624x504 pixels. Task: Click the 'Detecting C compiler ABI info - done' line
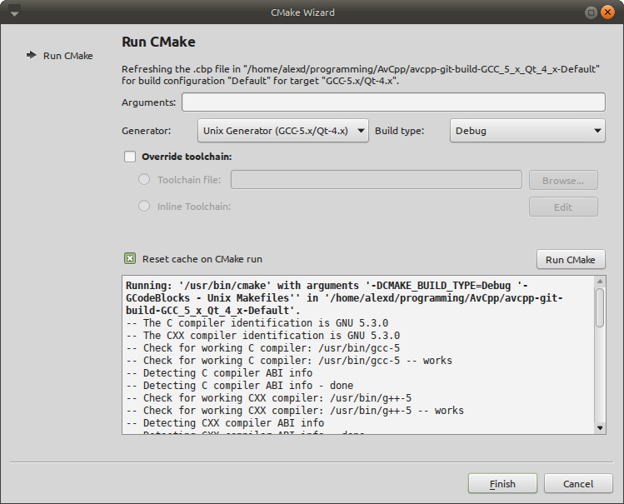(x=240, y=386)
